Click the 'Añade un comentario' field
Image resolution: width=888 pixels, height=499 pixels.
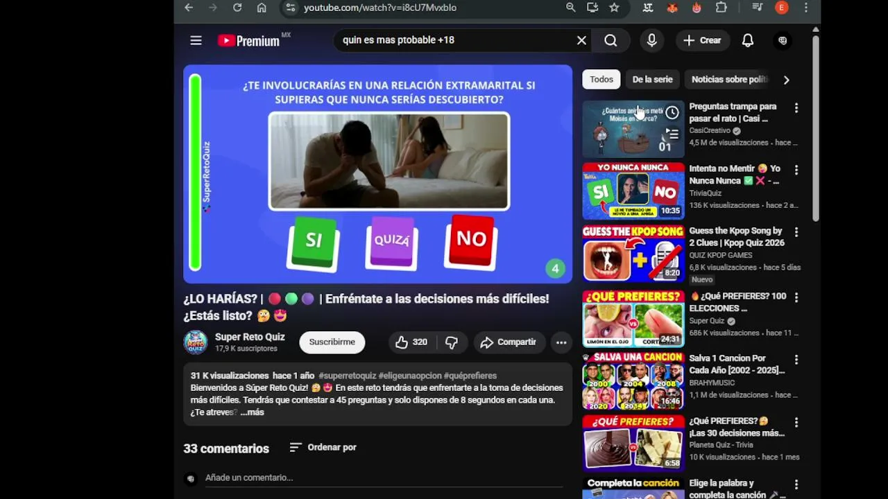384,478
